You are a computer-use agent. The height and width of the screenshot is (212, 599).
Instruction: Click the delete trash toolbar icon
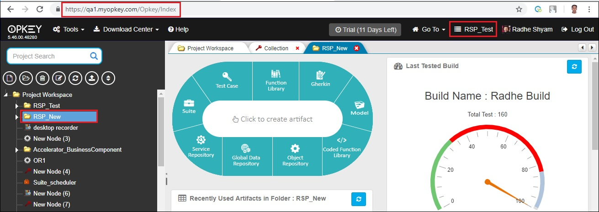point(42,78)
